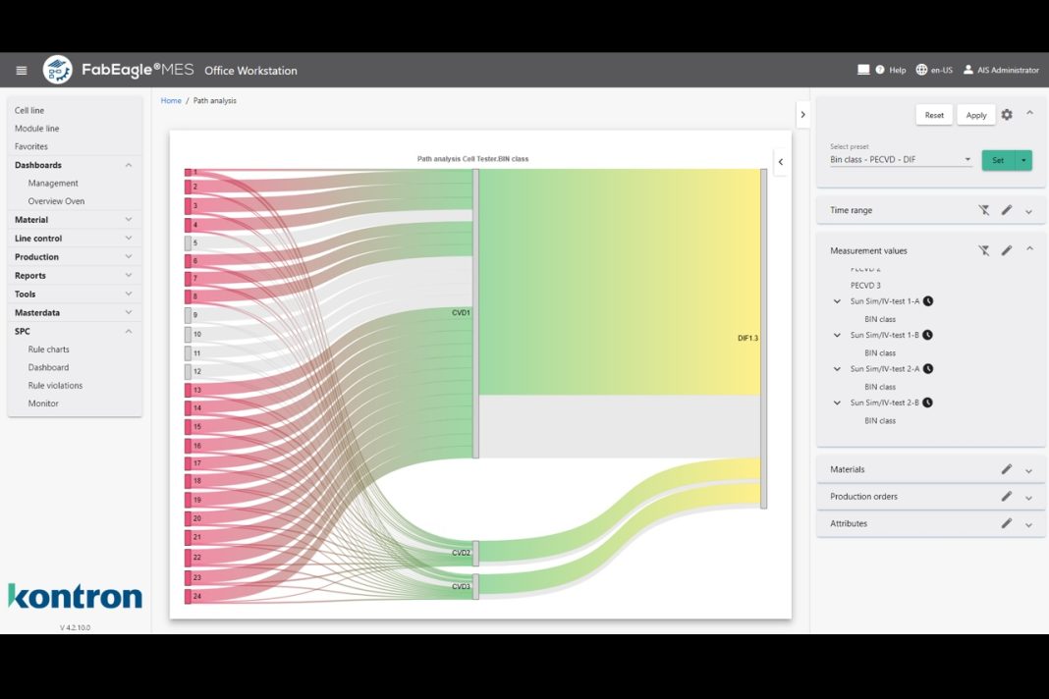The width and height of the screenshot is (1049, 699).
Task: Open the hamburger menu at top left
Action: click(x=21, y=70)
